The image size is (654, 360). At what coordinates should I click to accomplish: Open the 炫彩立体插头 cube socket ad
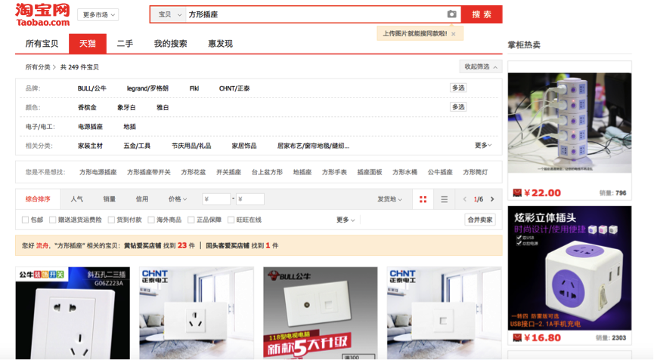coord(569,268)
